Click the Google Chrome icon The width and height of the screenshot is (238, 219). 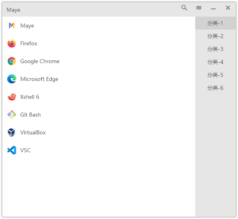click(x=12, y=61)
